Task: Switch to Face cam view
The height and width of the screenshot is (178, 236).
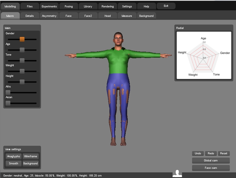Action: click(211, 168)
